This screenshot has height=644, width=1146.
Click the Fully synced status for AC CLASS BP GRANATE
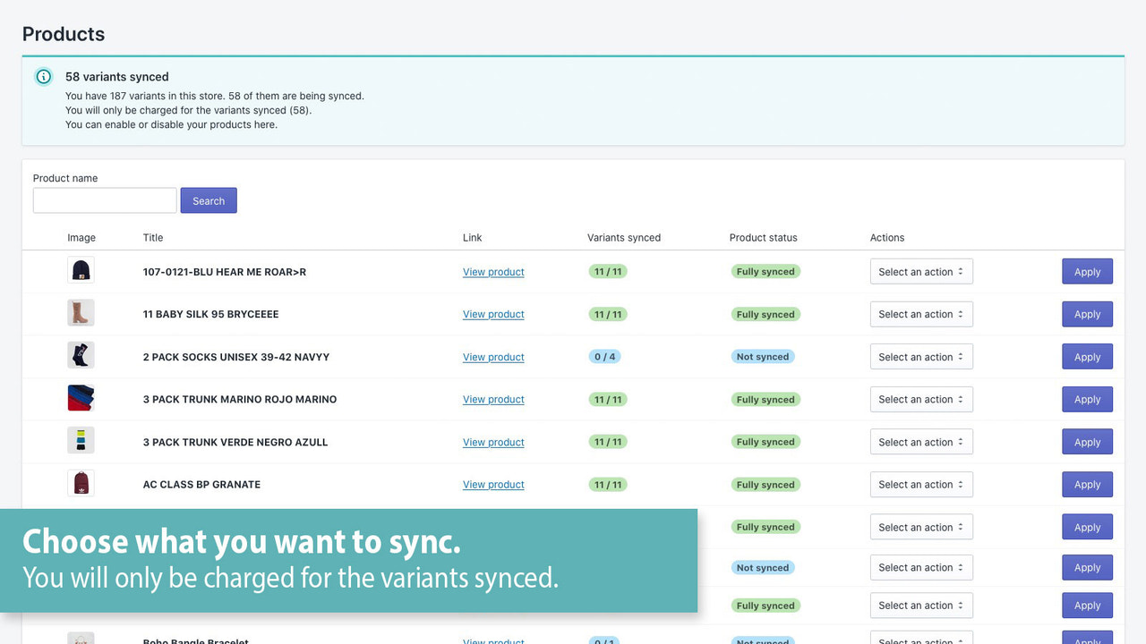pos(765,484)
